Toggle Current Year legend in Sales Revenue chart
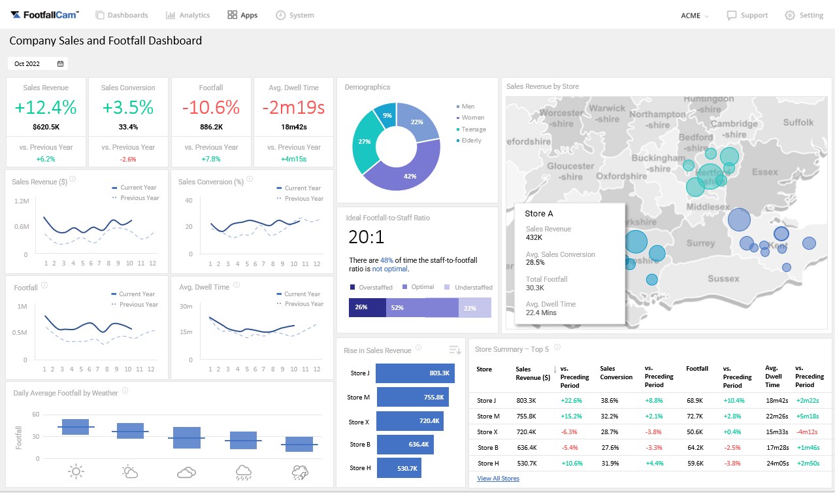835x493 pixels. click(x=135, y=188)
